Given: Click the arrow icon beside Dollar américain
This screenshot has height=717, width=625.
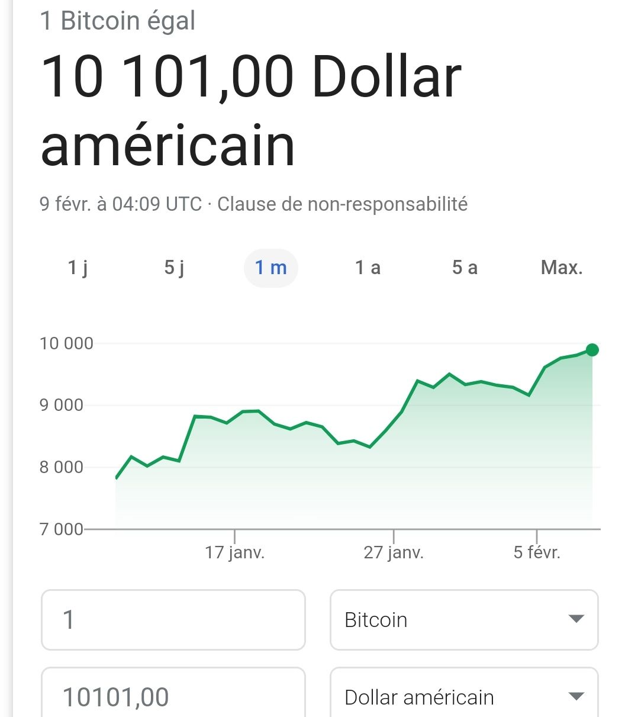Looking at the screenshot, I should coord(575,696).
